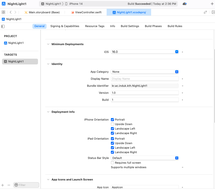Open the Info tab
This screenshot has width=215, height=190.
[x=113, y=26]
